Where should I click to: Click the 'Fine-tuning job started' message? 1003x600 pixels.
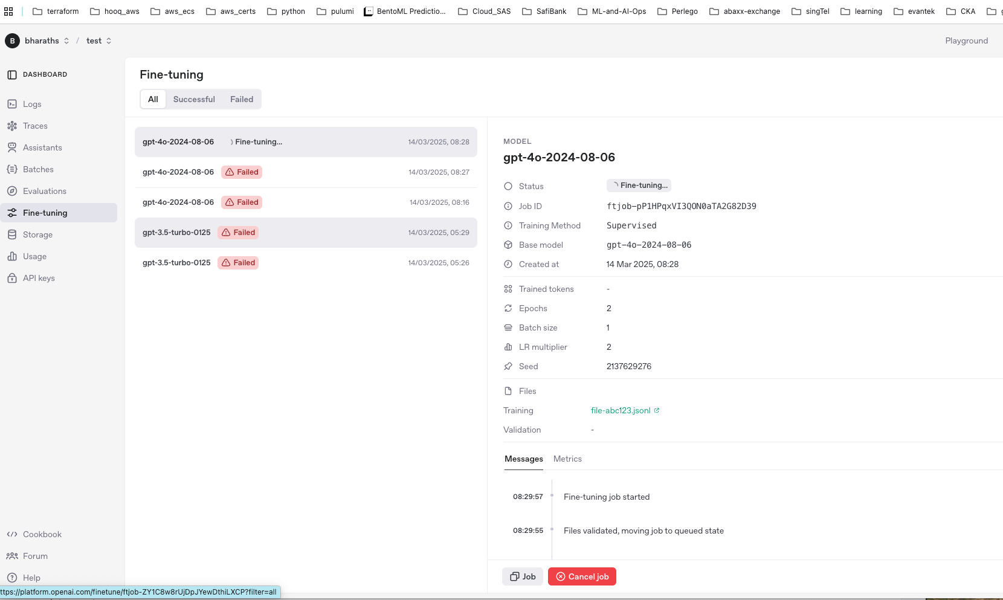pyautogui.click(x=607, y=497)
